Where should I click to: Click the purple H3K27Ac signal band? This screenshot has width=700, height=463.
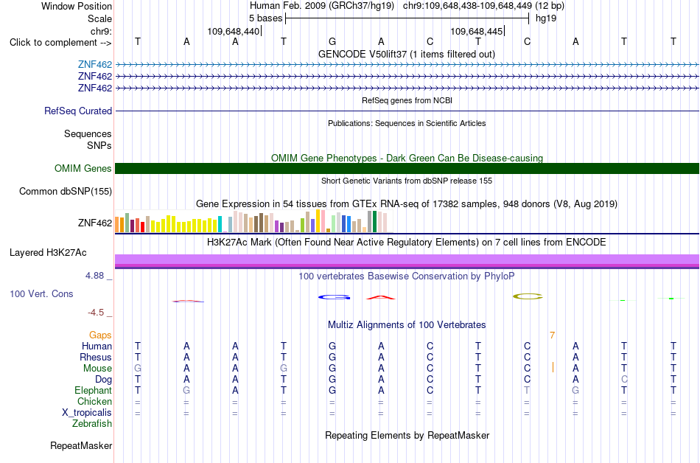[407, 261]
